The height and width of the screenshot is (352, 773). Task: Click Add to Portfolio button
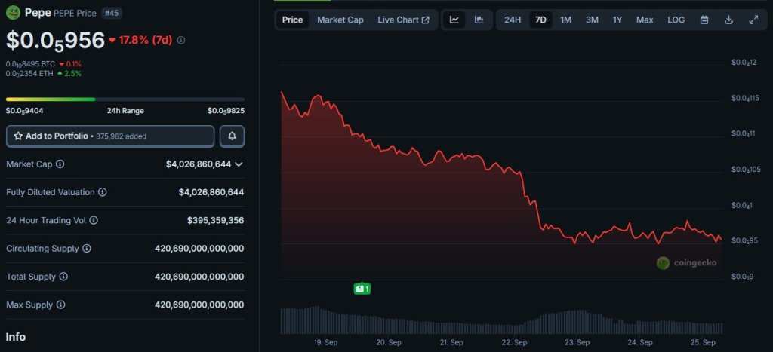point(110,136)
